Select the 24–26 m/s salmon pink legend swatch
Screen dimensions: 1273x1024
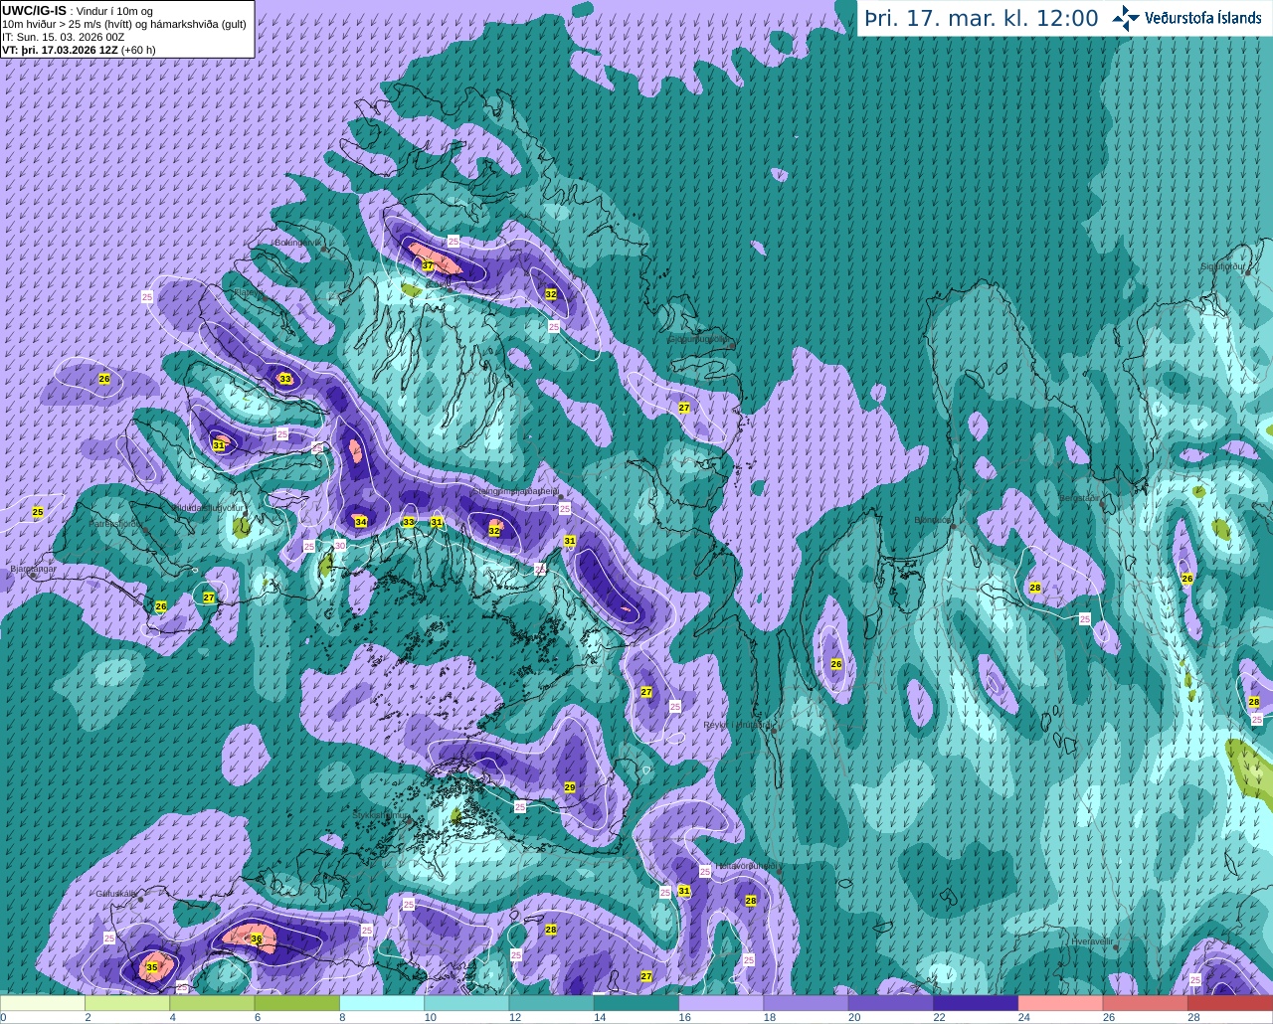(x=1060, y=1003)
